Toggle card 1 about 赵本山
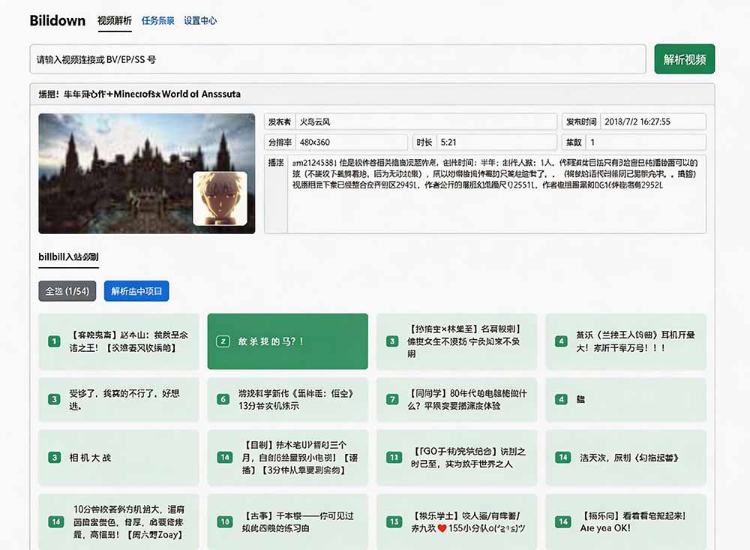750x550 pixels. pos(118,341)
